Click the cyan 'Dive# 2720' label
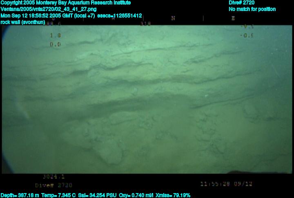Viewport: 294px width, 198px height. (x=241, y=2)
